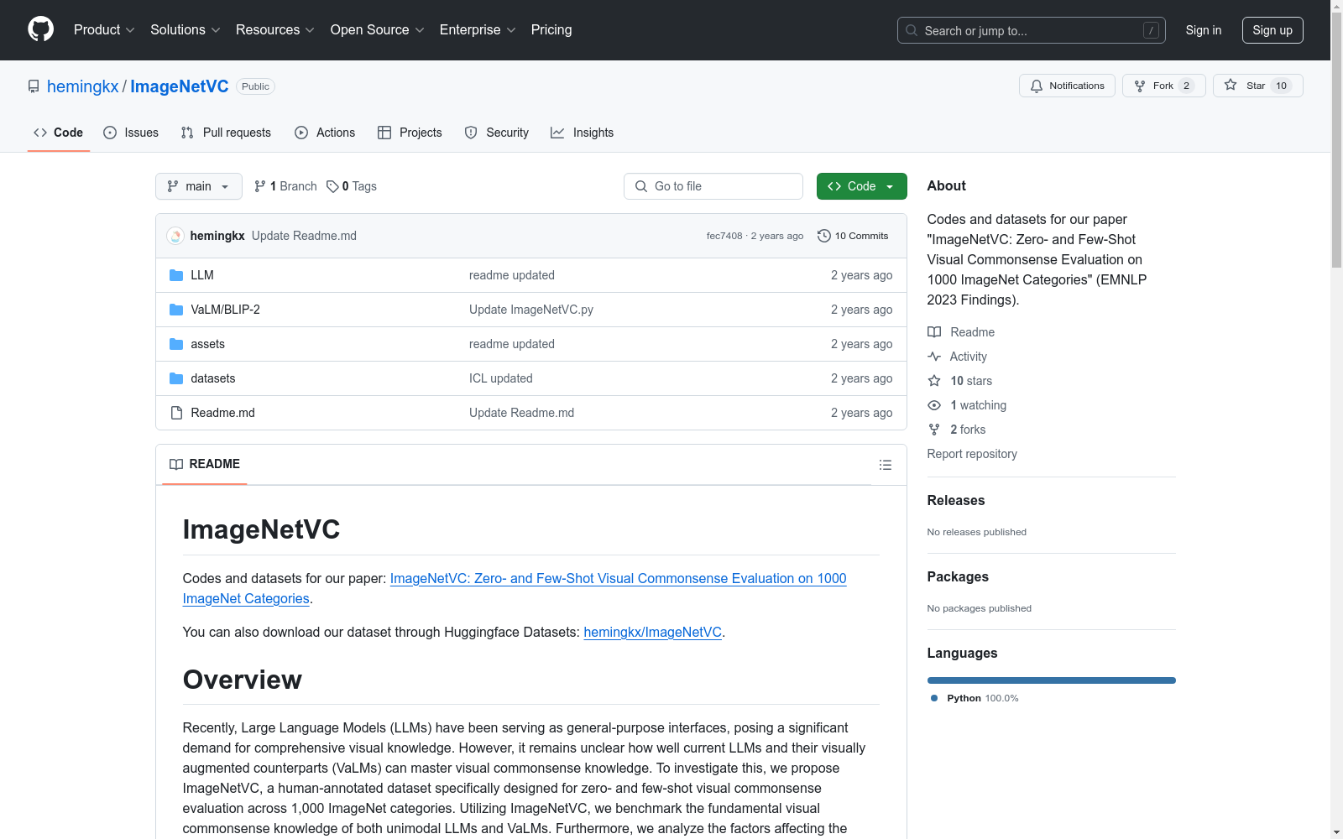Click the hemingkx avatar in commit row
1343x839 pixels.
[175, 236]
